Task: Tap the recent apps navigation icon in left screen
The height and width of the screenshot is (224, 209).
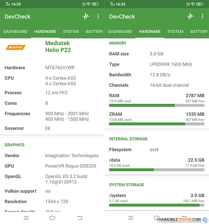Action: pos(26,218)
